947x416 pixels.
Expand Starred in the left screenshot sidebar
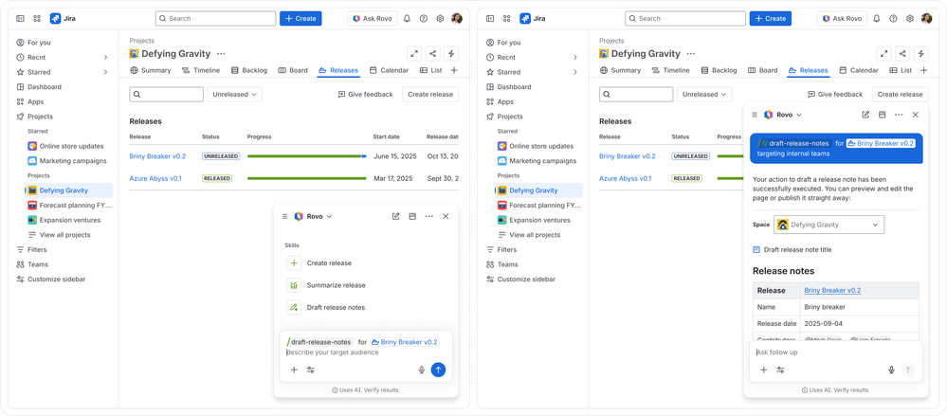(105, 72)
